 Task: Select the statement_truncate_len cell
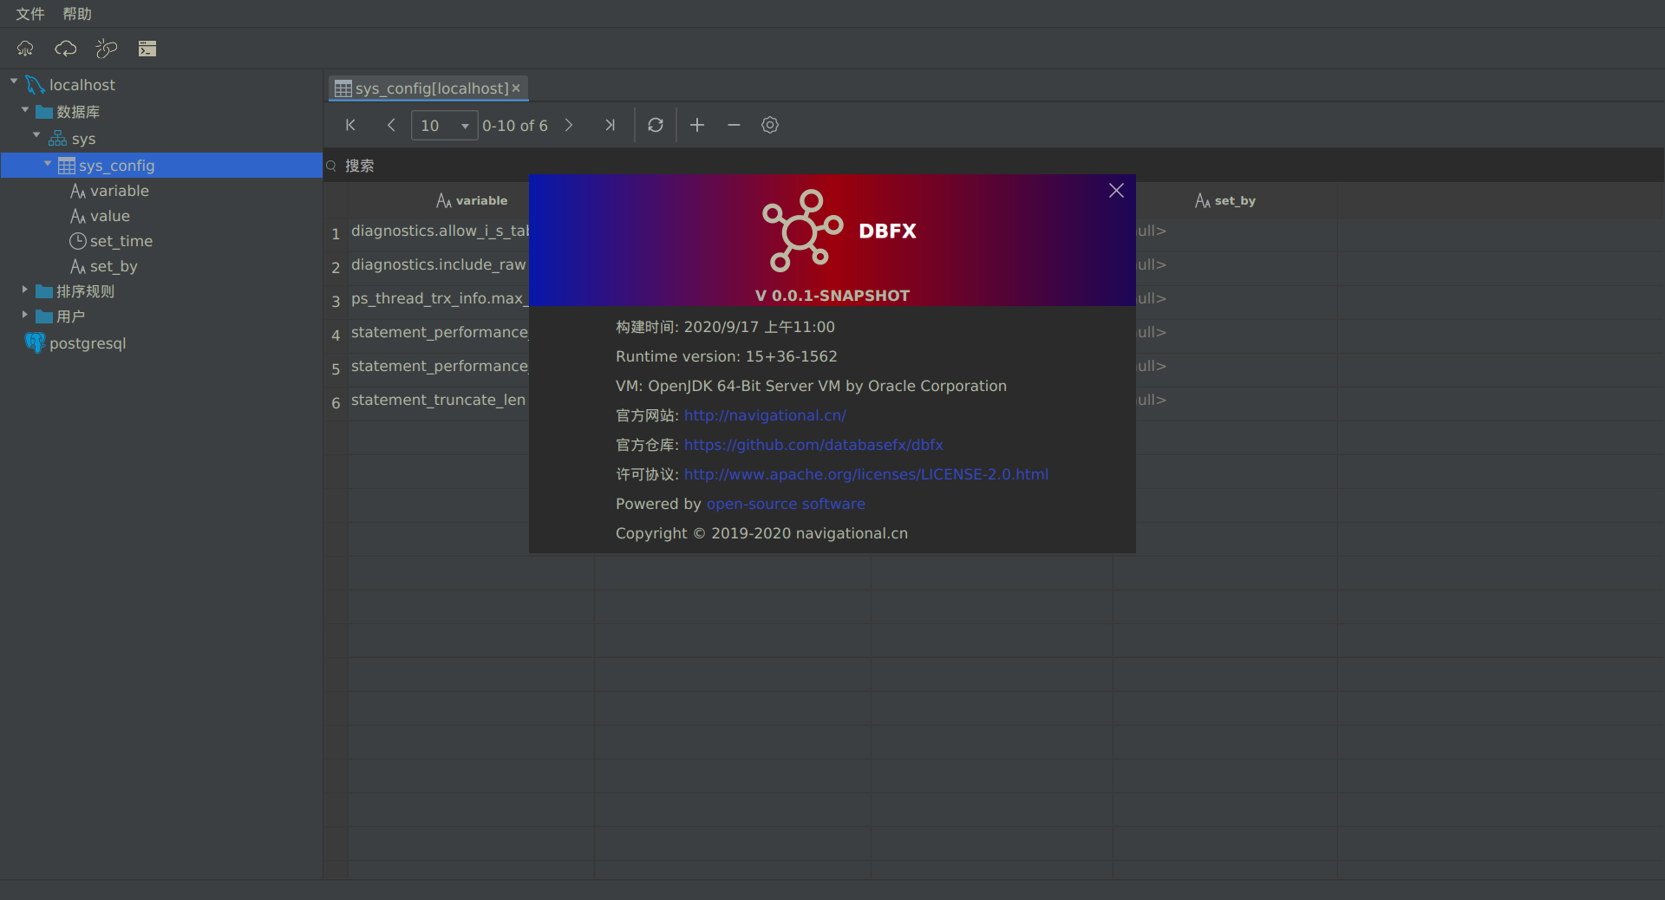440,400
